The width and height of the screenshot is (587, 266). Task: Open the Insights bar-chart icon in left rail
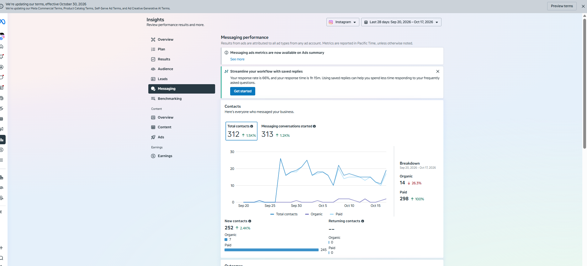click(2, 140)
